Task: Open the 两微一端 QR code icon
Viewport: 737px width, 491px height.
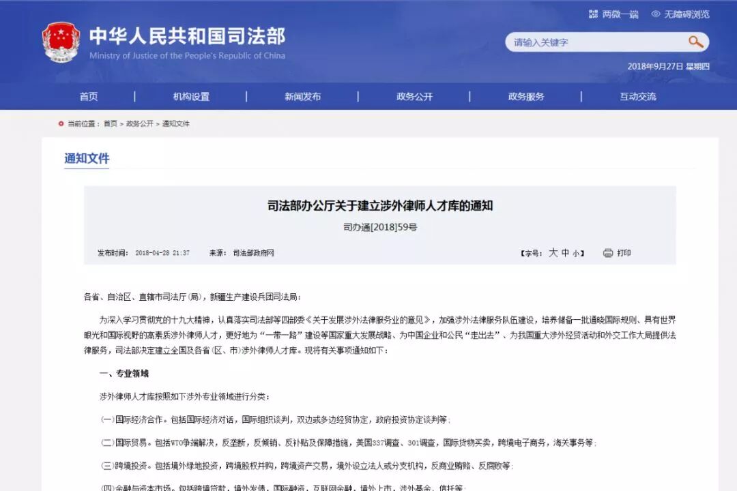Action: (593, 14)
